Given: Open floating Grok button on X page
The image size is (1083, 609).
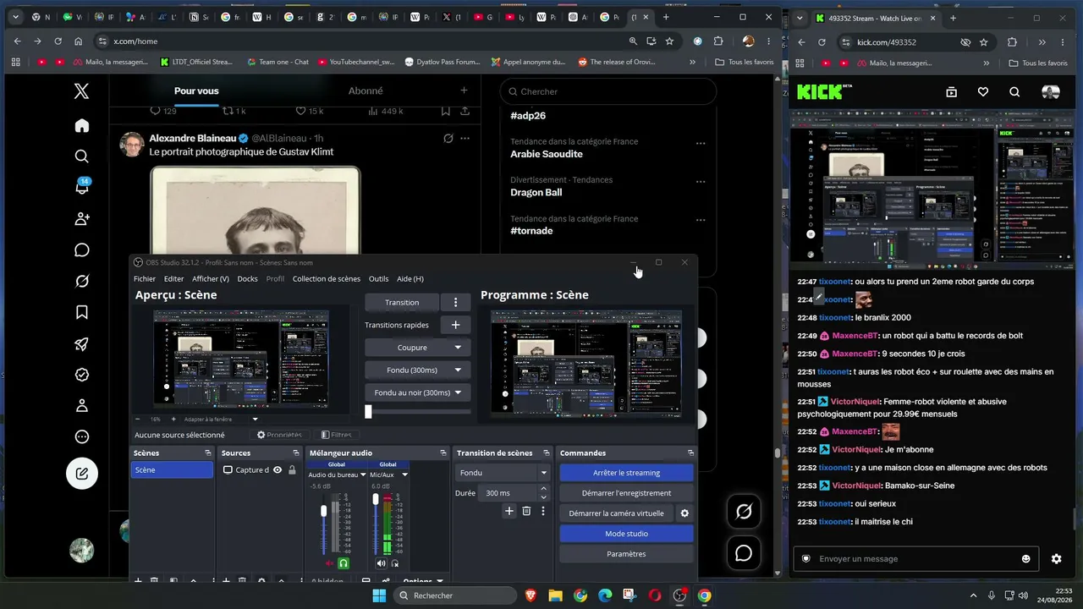Looking at the screenshot, I should [744, 511].
